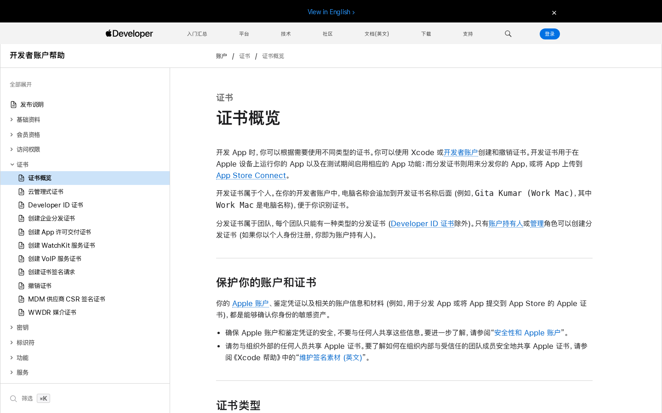Screen dimensions: 662x413
Task: Click the filter magnifier icon at sidebar bottom
Action: point(13,399)
